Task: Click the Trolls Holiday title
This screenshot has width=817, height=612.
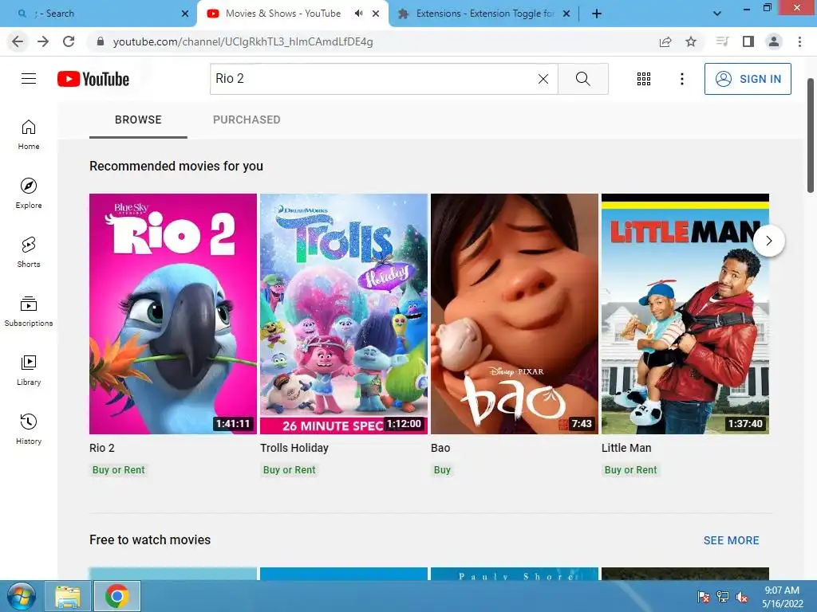Action: pyautogui.click(x=294, y=448)
